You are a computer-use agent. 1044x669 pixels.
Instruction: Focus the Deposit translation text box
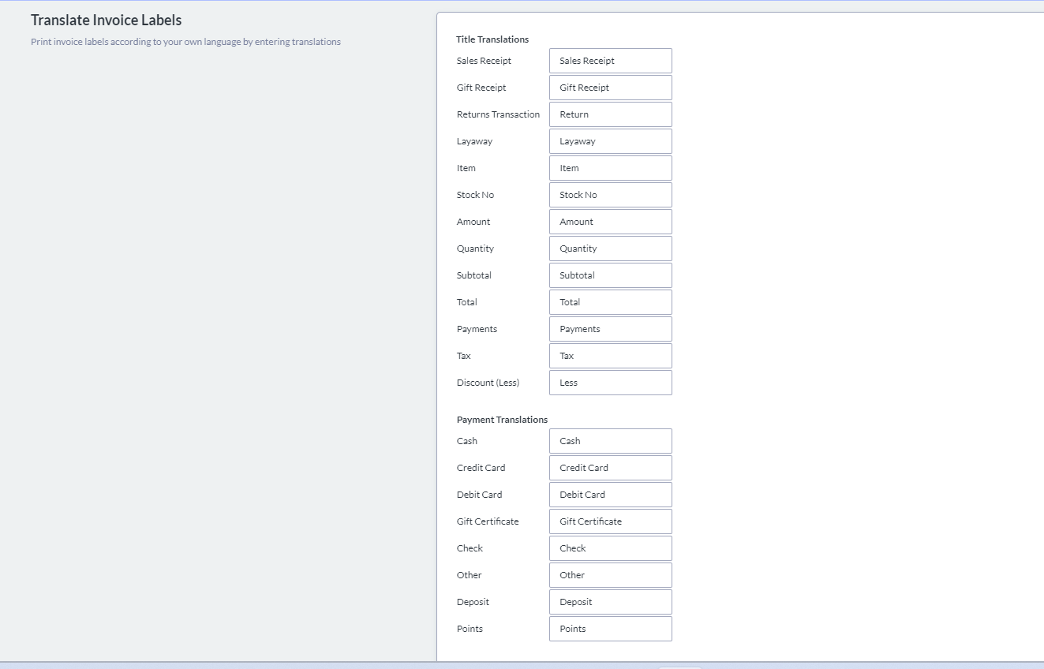[610, 602]
